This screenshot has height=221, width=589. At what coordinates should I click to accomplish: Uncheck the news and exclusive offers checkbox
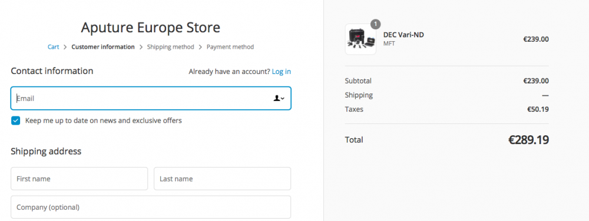pyautogui.click(x=15, y=120)
